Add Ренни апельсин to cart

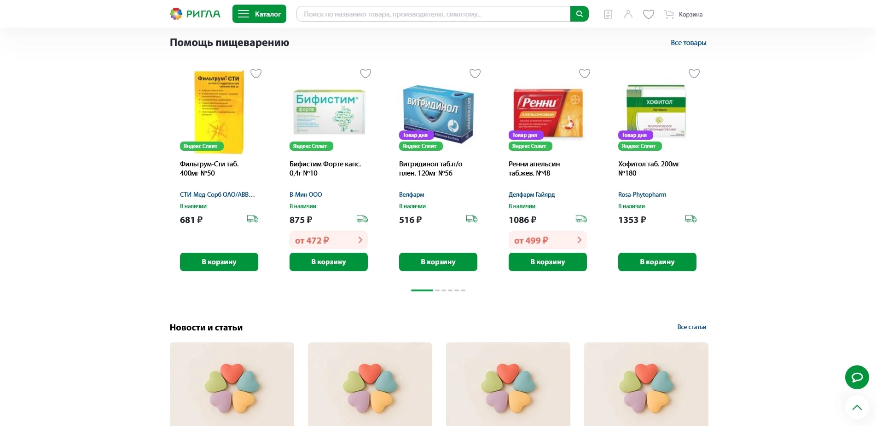(548, 262)
